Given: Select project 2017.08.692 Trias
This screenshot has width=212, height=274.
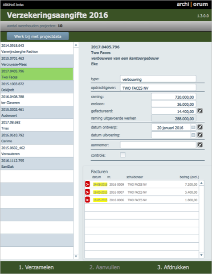Looking at the screenshot, I should [x=37, y=125].
